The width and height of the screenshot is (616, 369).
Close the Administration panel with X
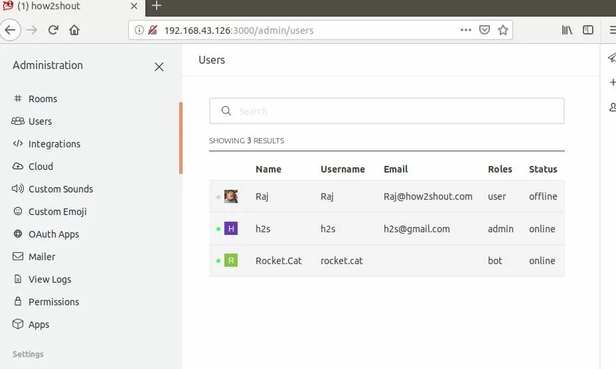[x=159, y=67]
